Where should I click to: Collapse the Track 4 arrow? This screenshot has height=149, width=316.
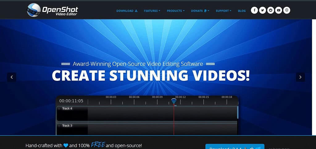point(59,109)
